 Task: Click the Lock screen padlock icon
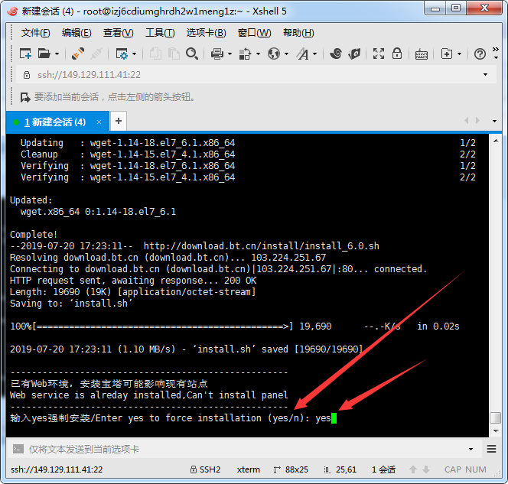(396, 54)
